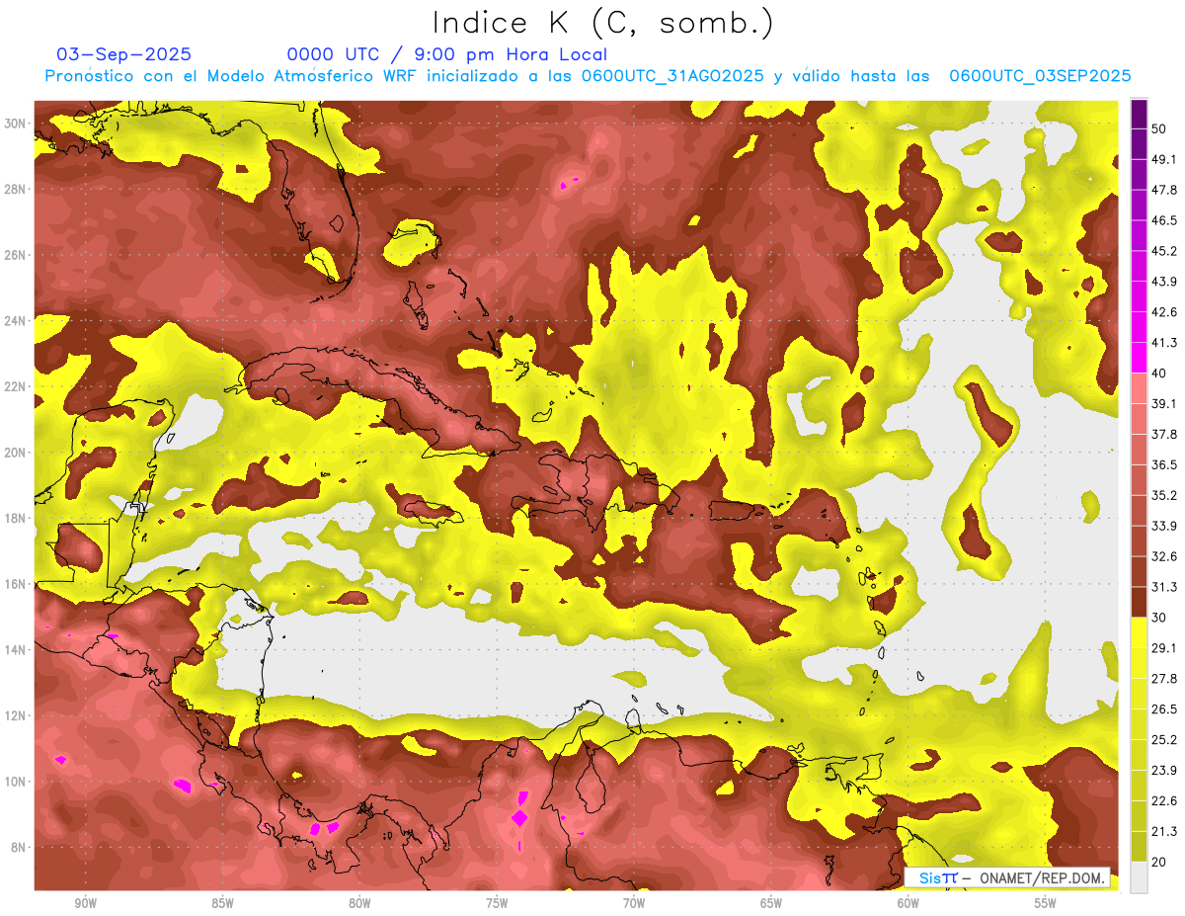Click the colorbar value 42.6

click(1163, 312)
